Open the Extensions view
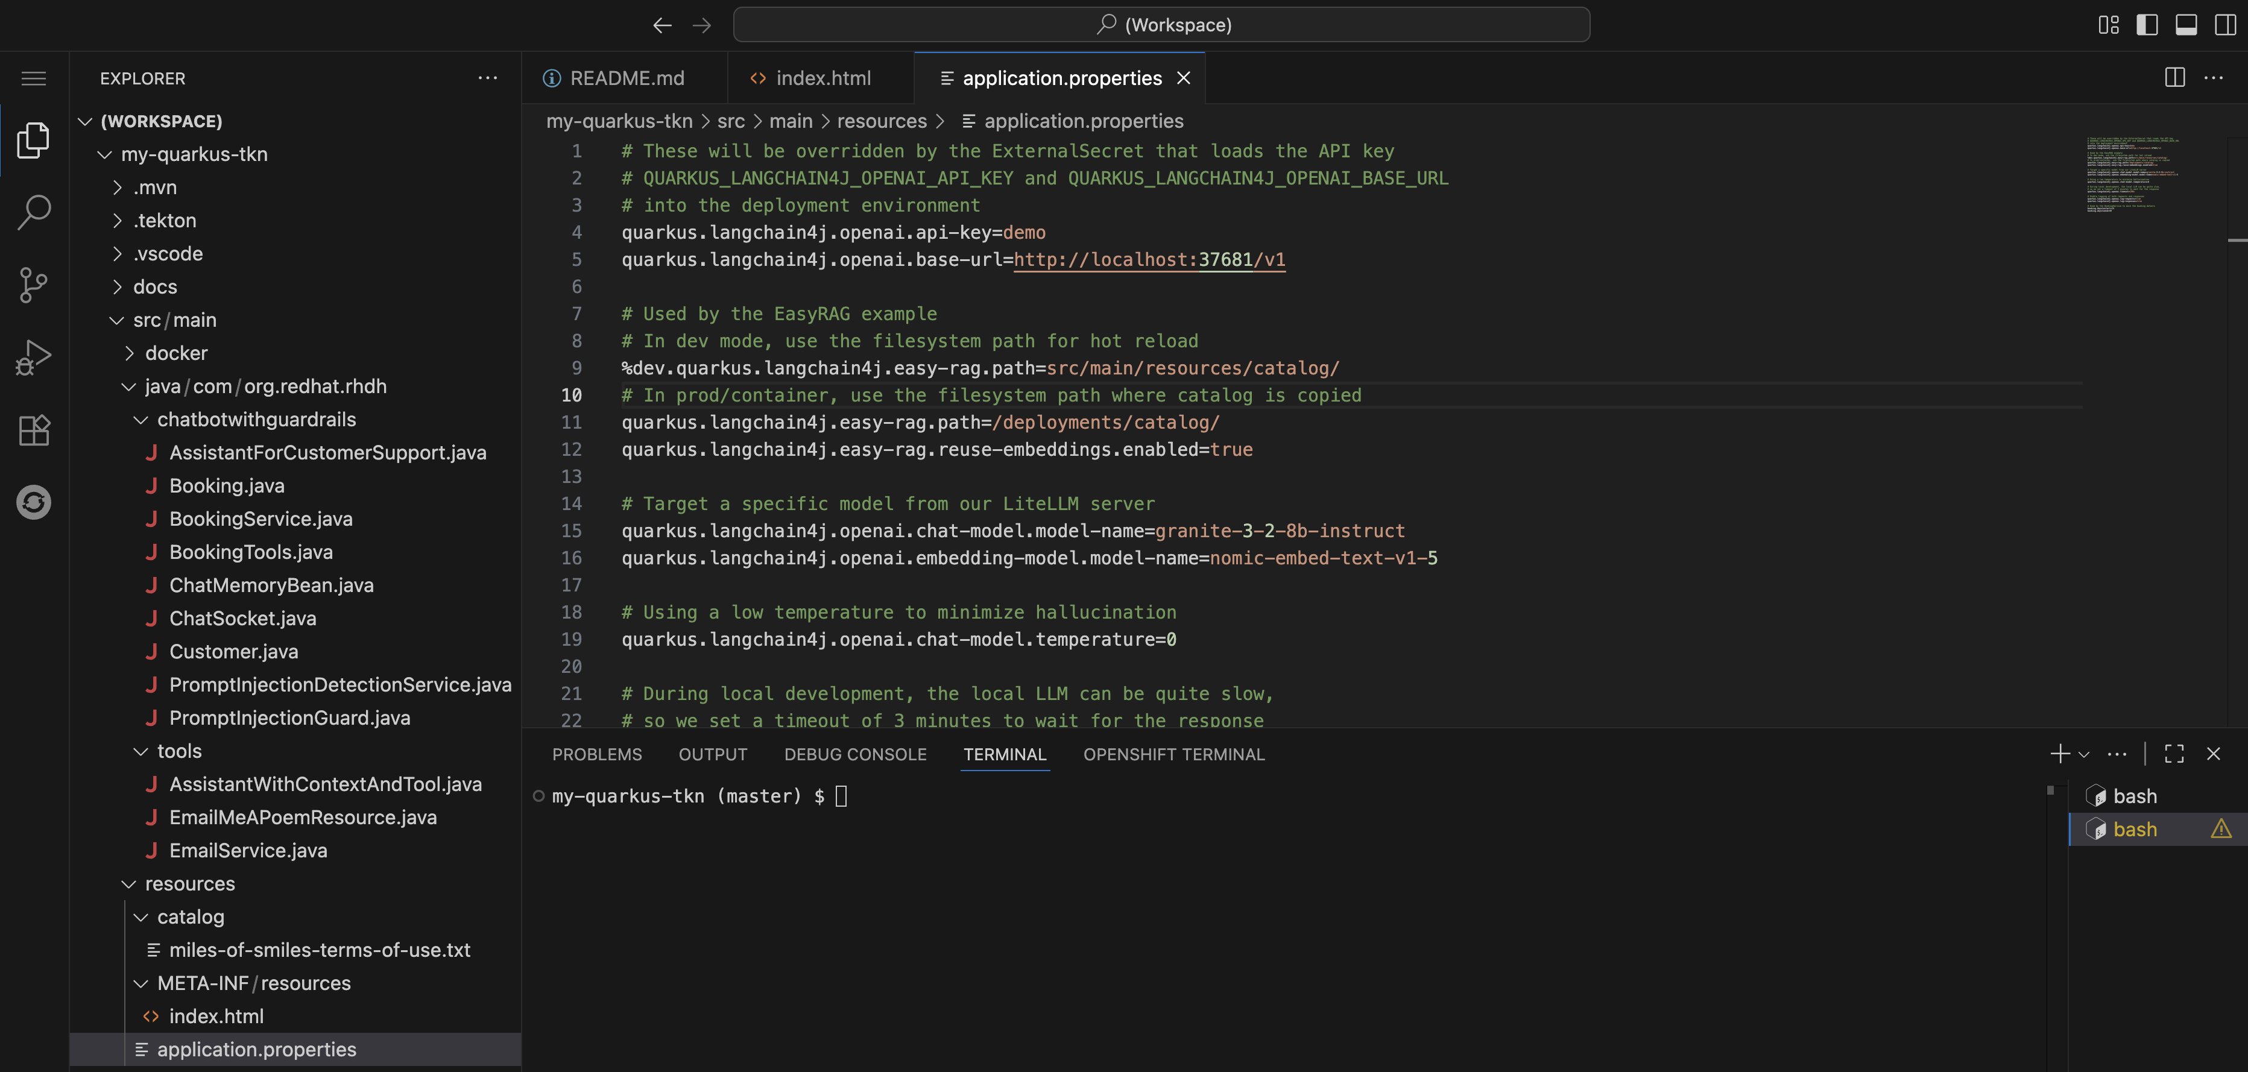Image resolution: width=2248 pixels, height=1072 pixels. 33,430
